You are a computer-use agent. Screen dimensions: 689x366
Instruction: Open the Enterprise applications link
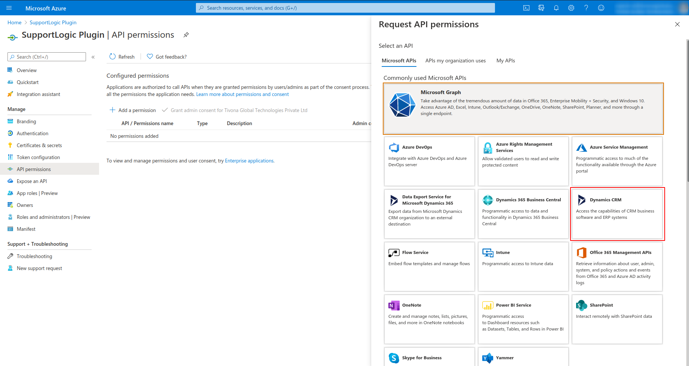pos(249,161)
